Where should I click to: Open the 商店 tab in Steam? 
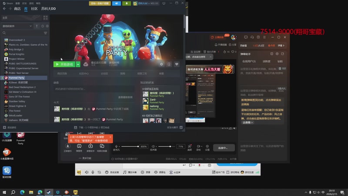[x=17, y=9]
